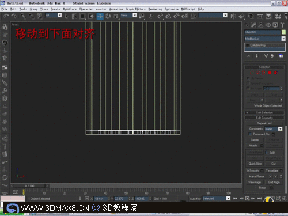
Task: Open the key filter Selected dropdown
Action: 228,198
